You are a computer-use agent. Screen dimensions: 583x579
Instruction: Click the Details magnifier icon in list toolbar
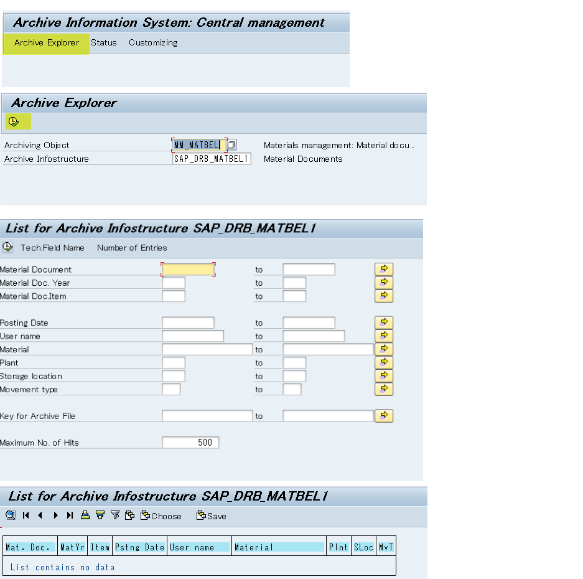point(11,515)
